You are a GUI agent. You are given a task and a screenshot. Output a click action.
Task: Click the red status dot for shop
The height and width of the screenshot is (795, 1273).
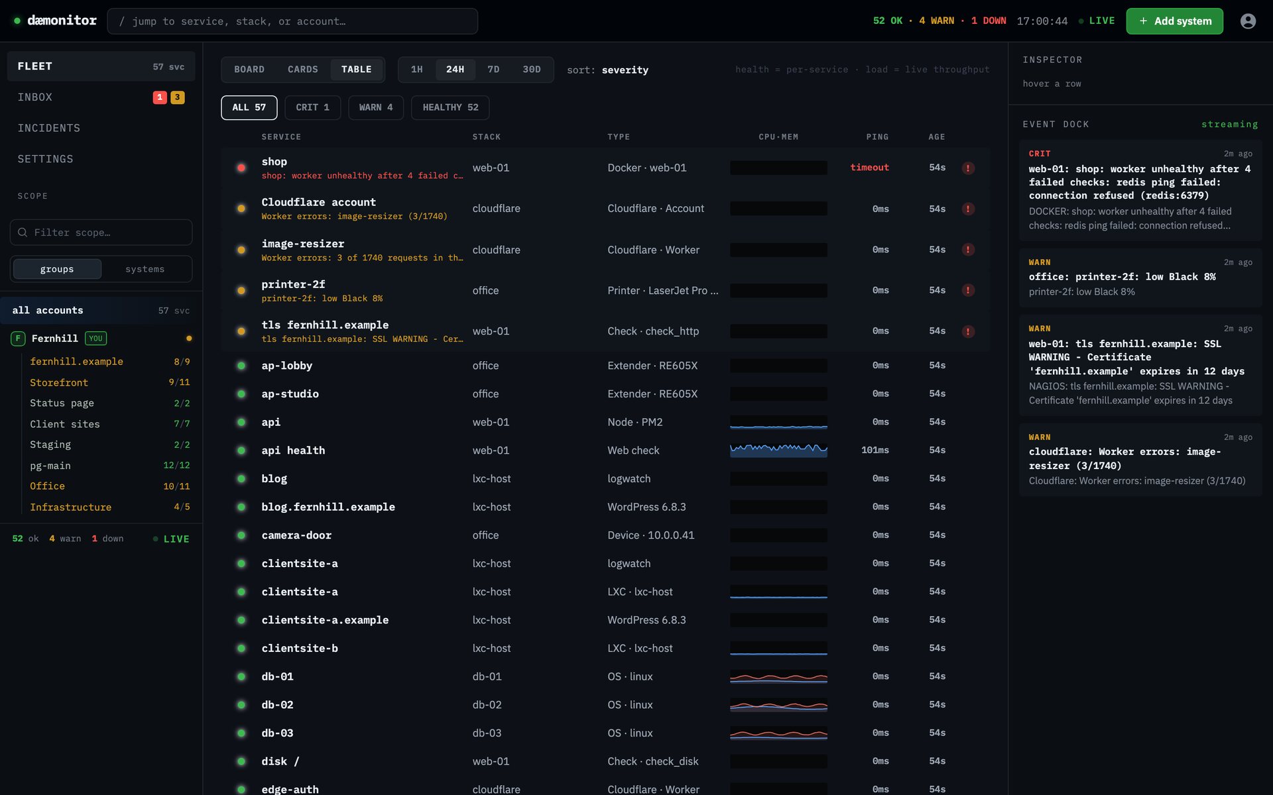coord(241,168)
